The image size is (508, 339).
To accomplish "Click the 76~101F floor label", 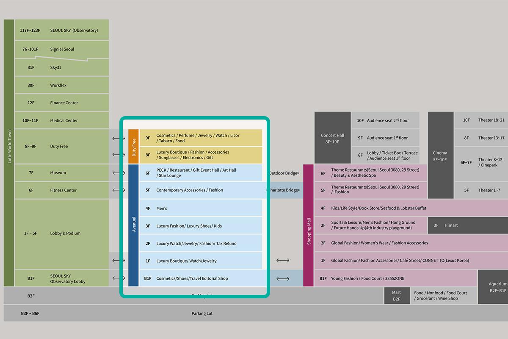I will 30,49.
